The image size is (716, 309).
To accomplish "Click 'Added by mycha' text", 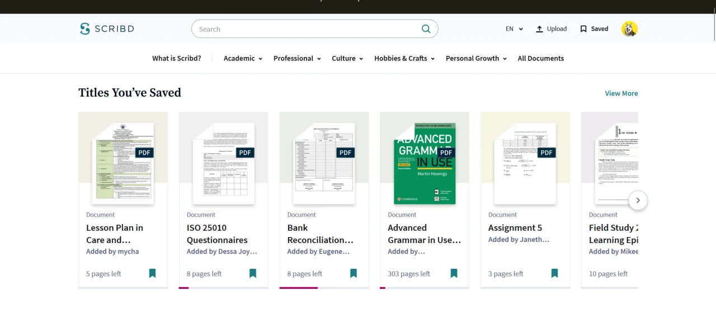I will pos(112,251).
